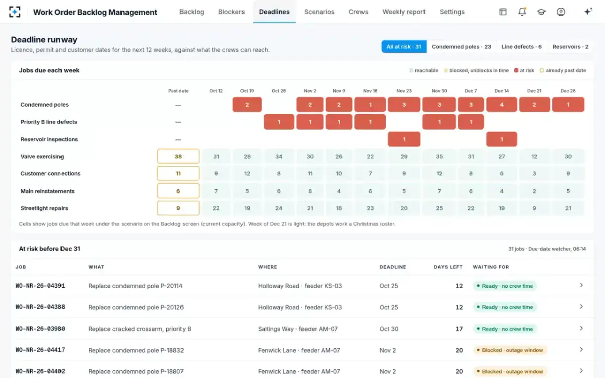This screenshot has height=378, width=605.
Task: Open the Crews tab
Action: click(x=358, y=12)
